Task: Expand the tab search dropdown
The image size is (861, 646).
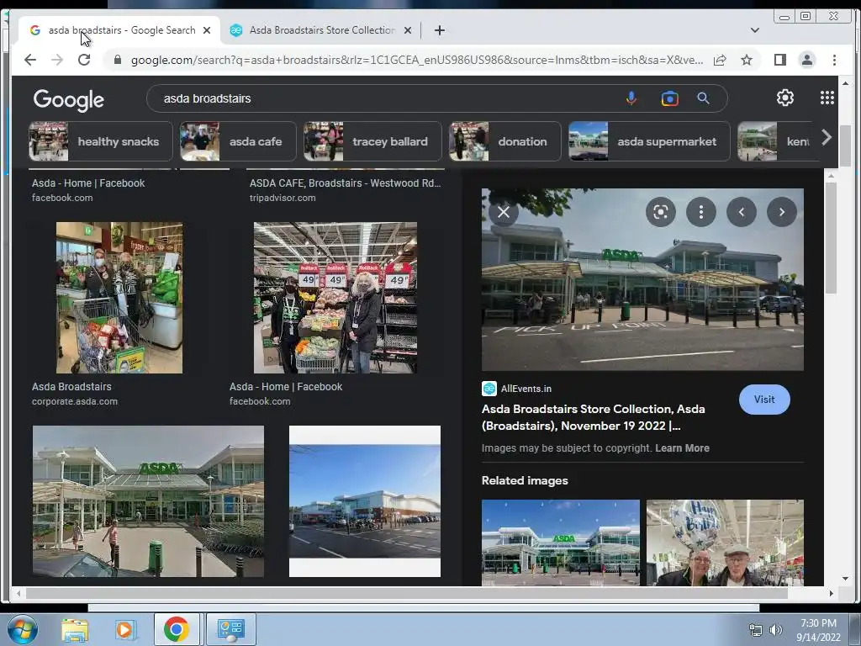Action: click(755, 30)
